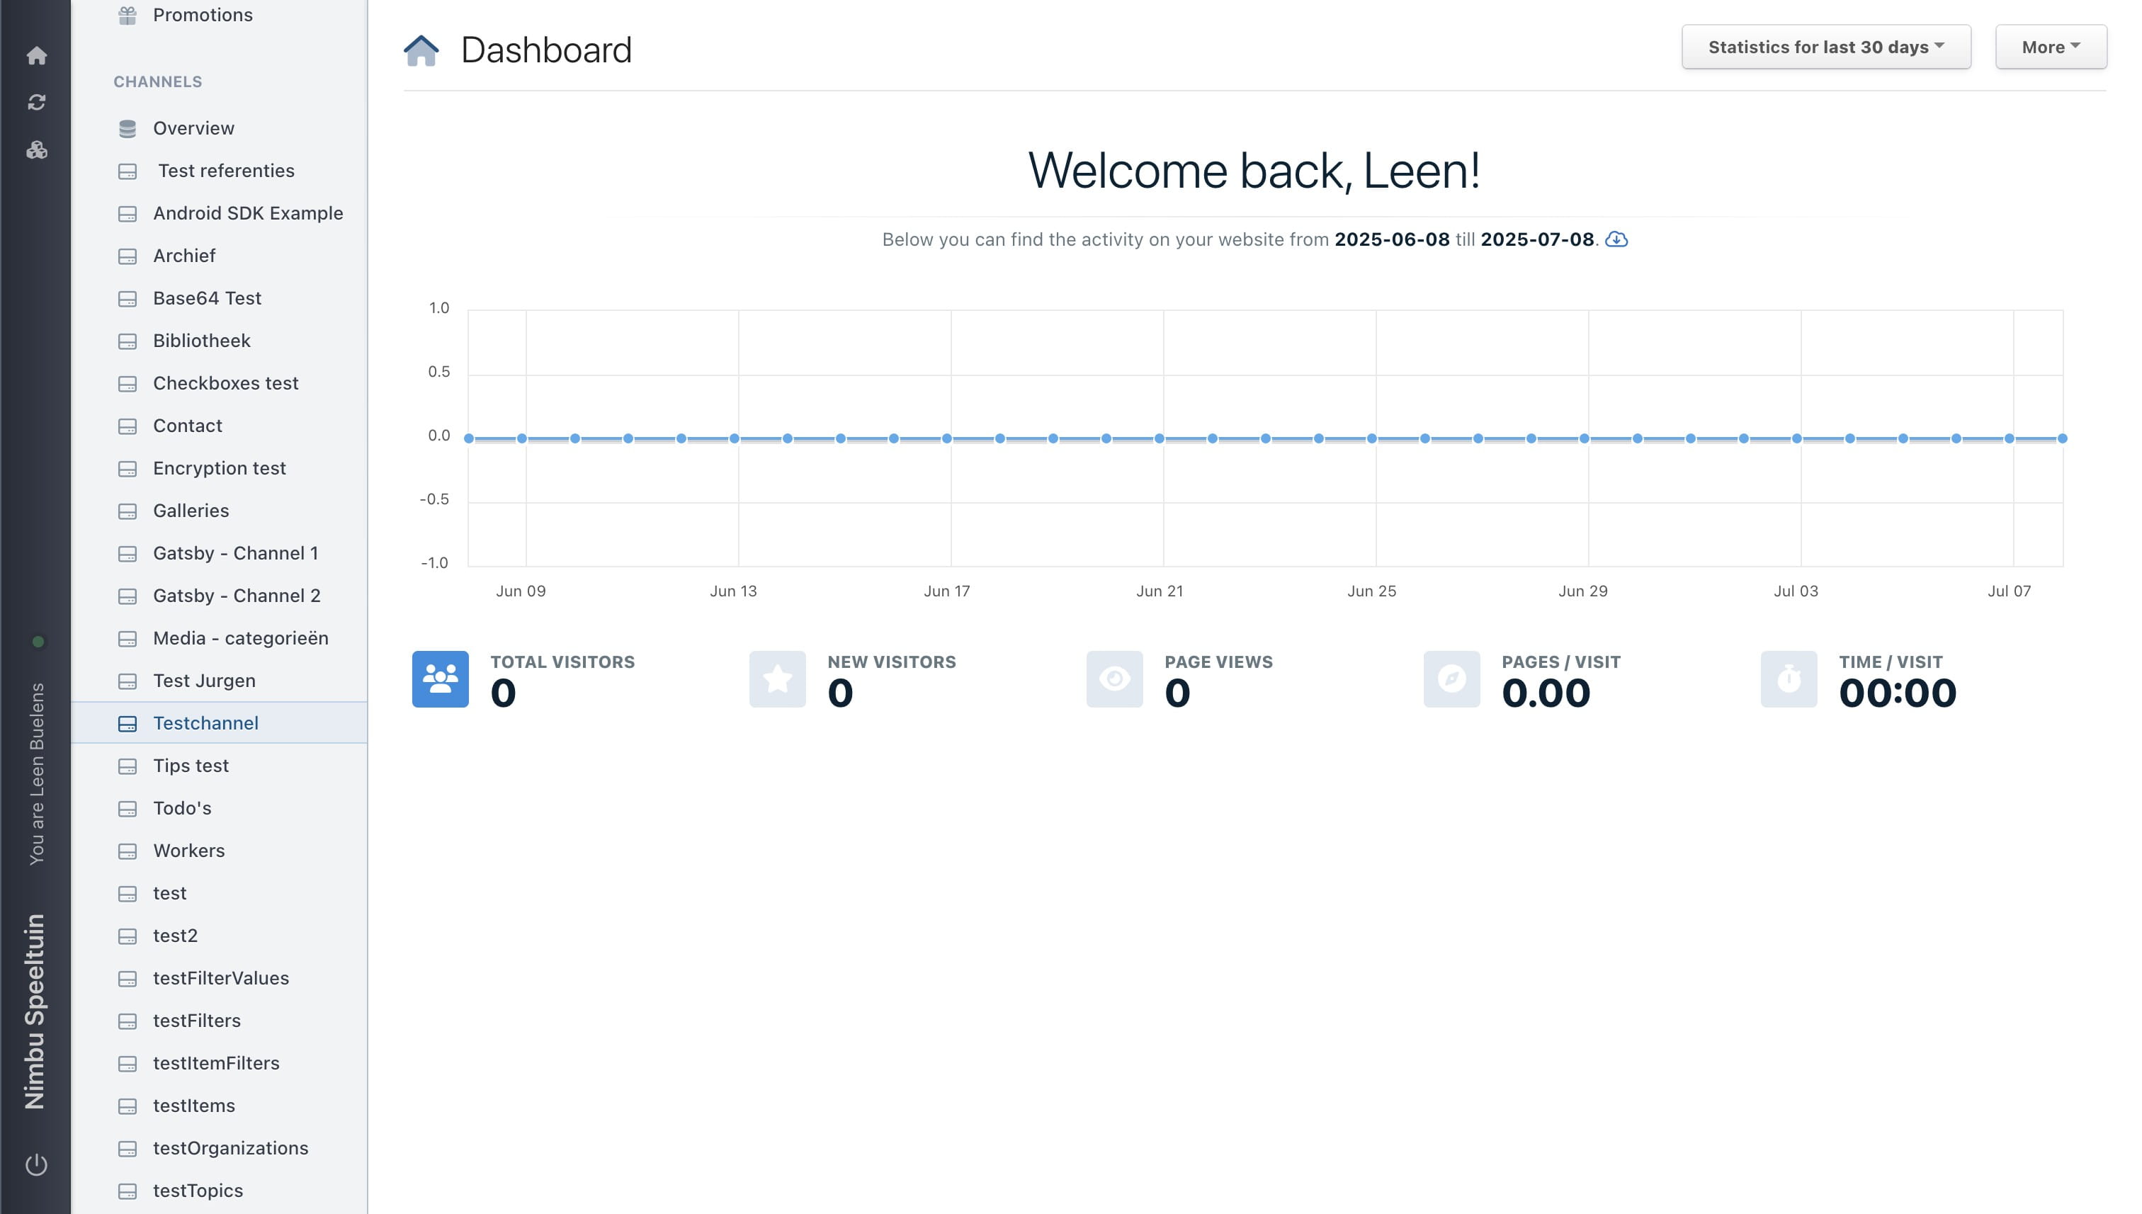Click the cloud download export icon
Screen dimensions: 2142x1214
tap(1616, 239)
